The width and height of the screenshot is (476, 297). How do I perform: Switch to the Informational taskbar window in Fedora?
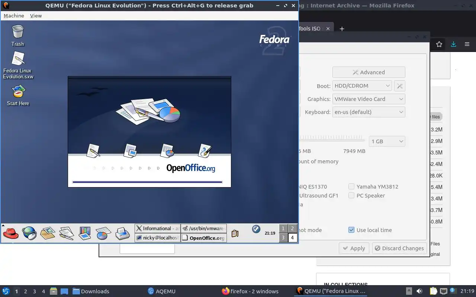pos(158,228)
